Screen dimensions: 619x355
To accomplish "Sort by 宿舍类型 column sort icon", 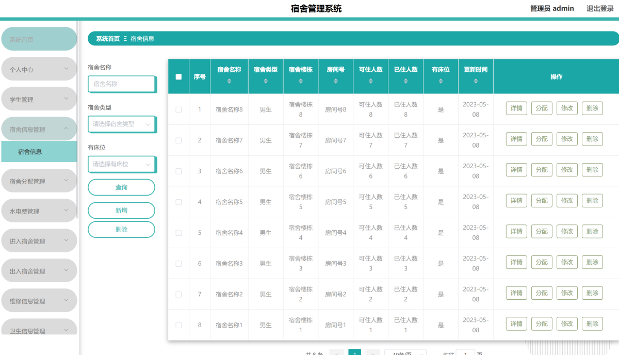I will click(266, 82).
